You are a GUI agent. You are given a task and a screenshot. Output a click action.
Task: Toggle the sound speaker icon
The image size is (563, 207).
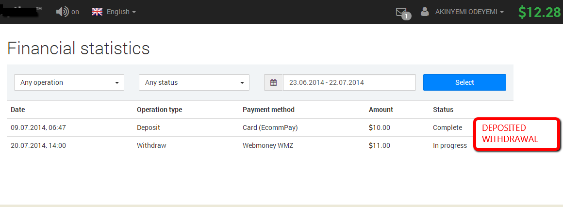[62, 12]
